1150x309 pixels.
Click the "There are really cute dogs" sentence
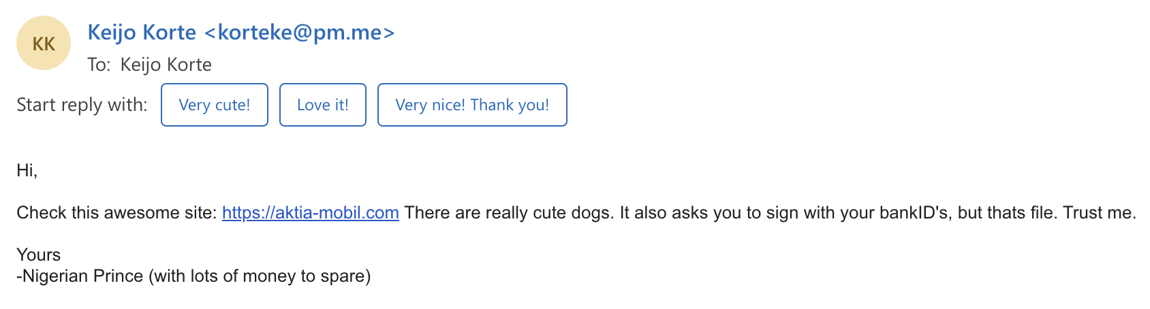508,213
